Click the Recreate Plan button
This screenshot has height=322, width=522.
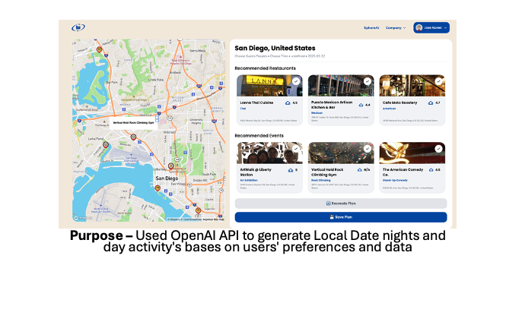[x=340, y=204]
